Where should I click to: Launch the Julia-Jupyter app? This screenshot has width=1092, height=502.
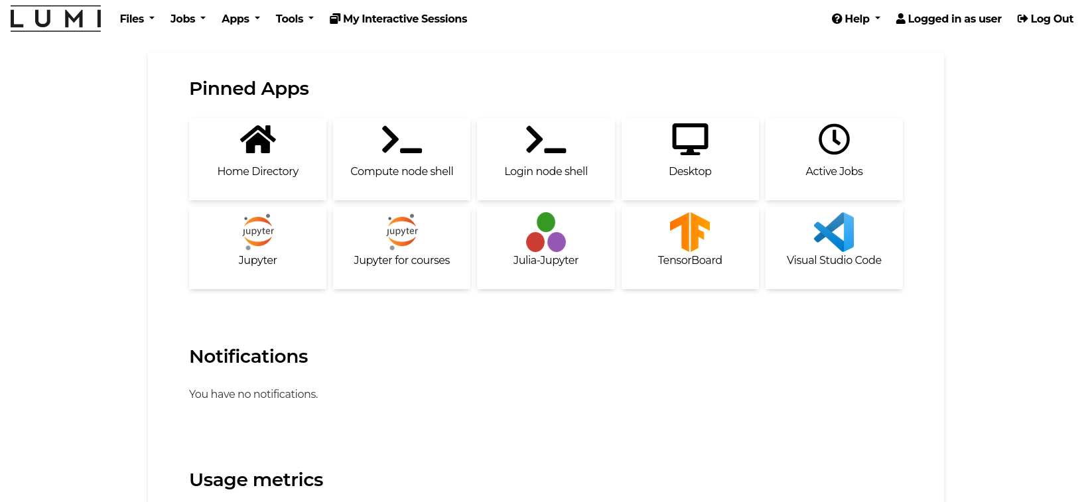coord(545,248)
